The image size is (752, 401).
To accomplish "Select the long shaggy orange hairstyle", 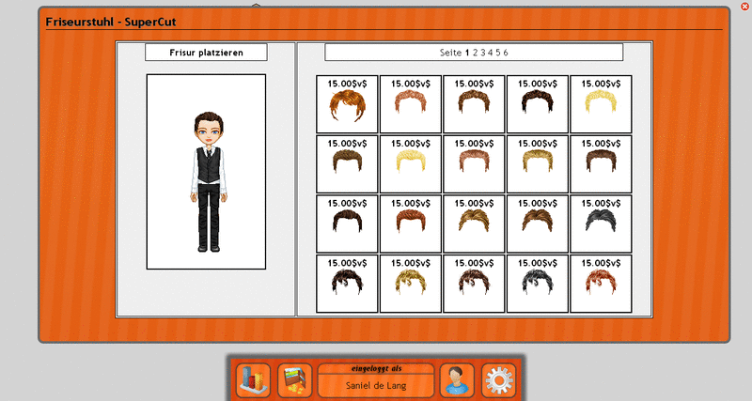I will click(x=347, y=104).
